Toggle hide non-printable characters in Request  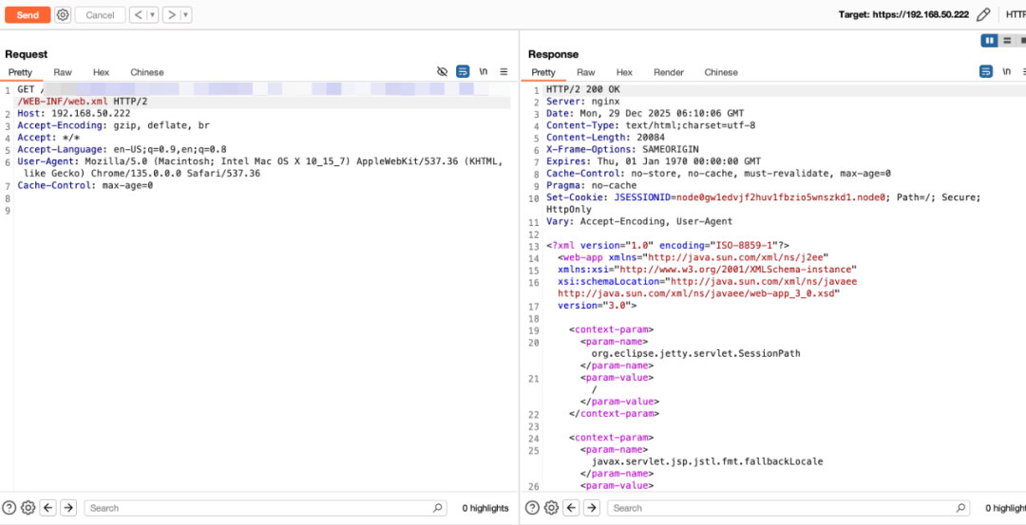443,71
